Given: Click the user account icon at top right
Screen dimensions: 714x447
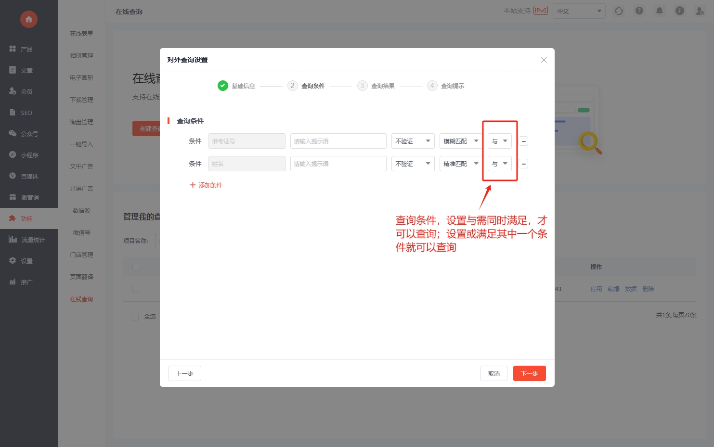Looking at the screenshot, I should coord(700,11).
